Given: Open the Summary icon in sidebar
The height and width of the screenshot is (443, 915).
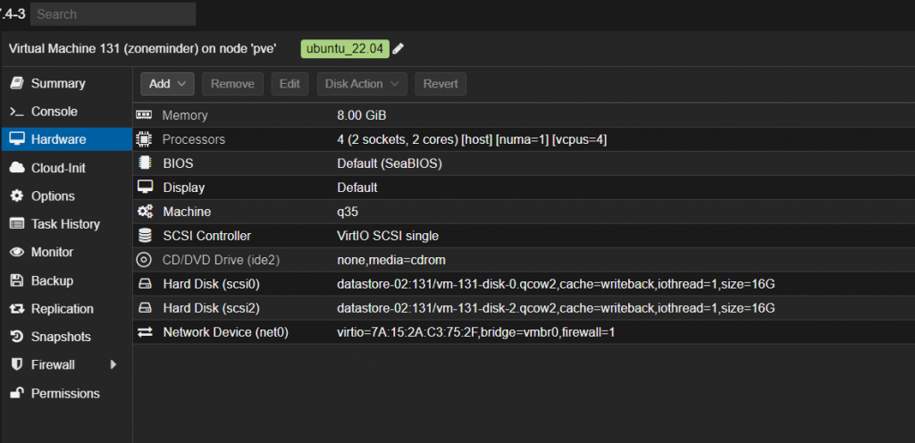Looking at the screenshot, I should click(x=16, y=83).
